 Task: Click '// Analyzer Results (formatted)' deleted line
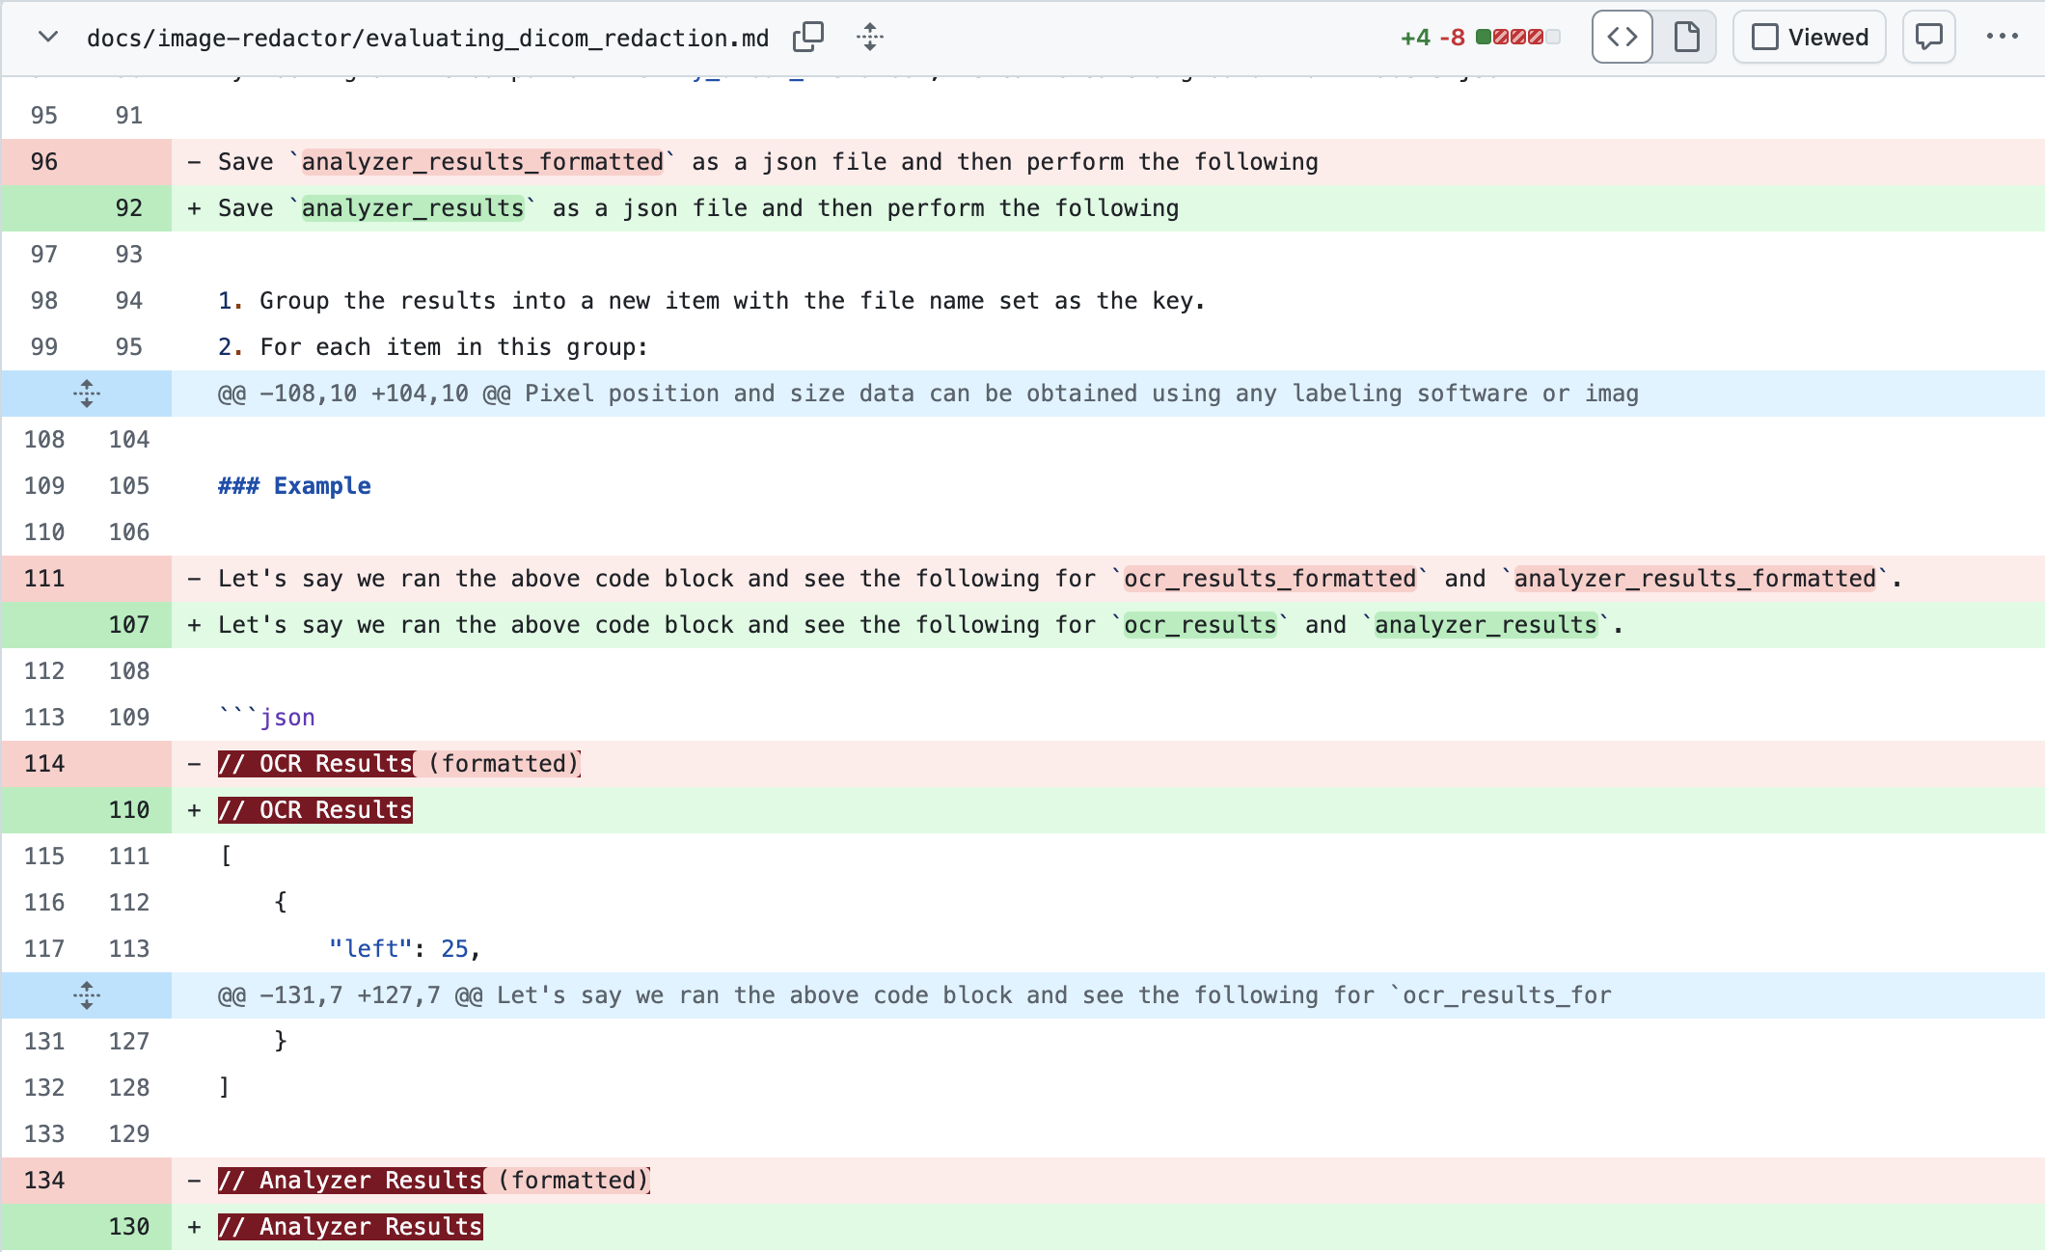click(434, 1181)
